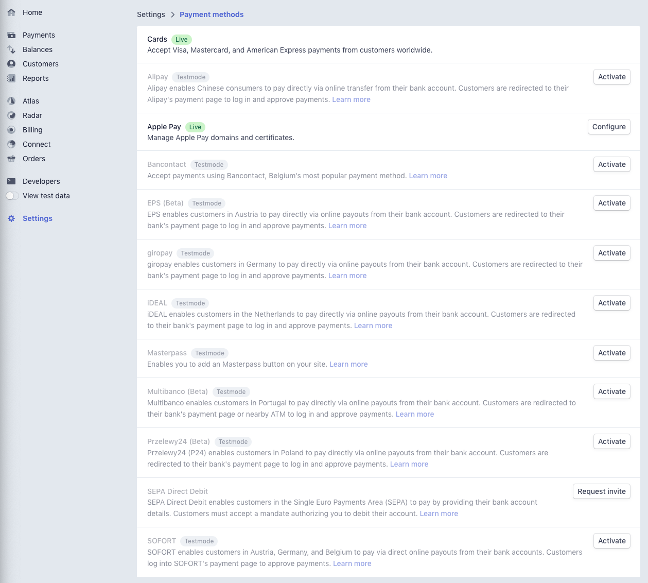Click 'Manage Apple Pay domains and certificates.' text

click(x=221, y=138)
